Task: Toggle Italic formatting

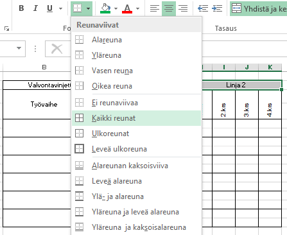Action: (x=35, y=8)
